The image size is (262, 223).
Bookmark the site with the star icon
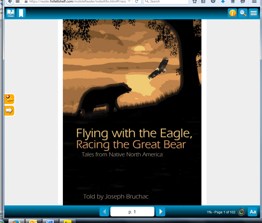click(195, 1)
